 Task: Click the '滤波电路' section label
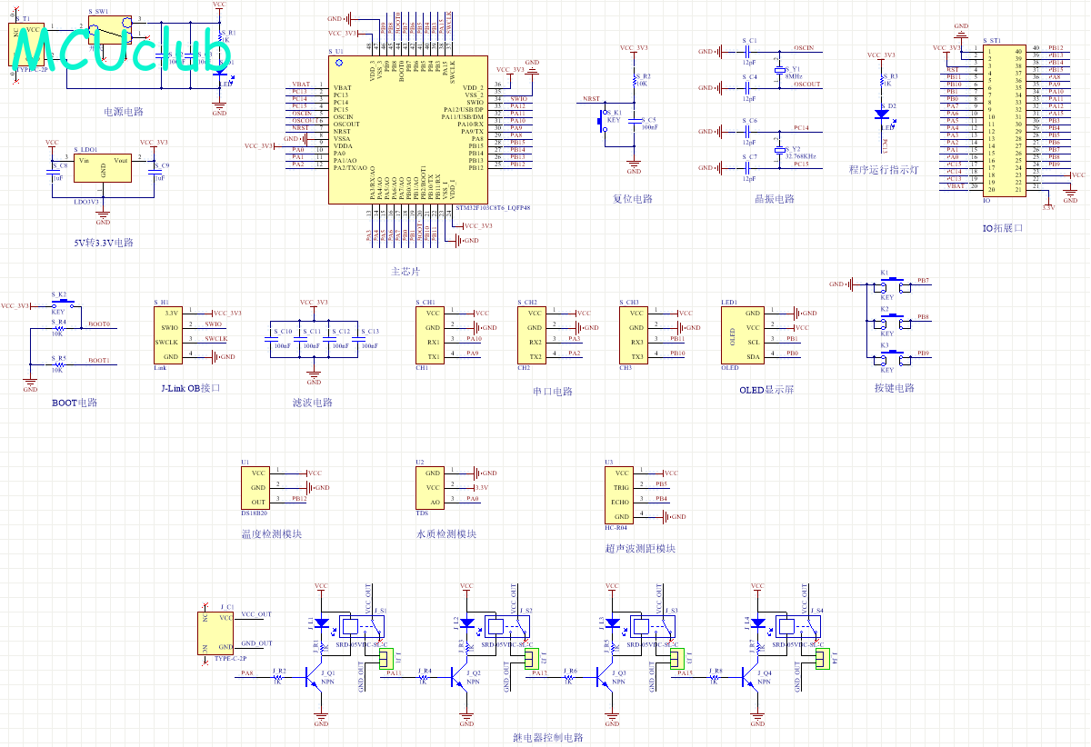point(313,403)
